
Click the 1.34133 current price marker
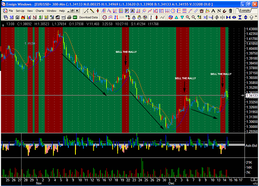coord(252,95)
